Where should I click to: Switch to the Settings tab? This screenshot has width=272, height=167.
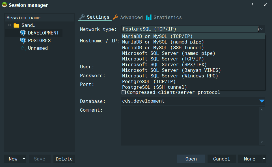pos(95,17)
